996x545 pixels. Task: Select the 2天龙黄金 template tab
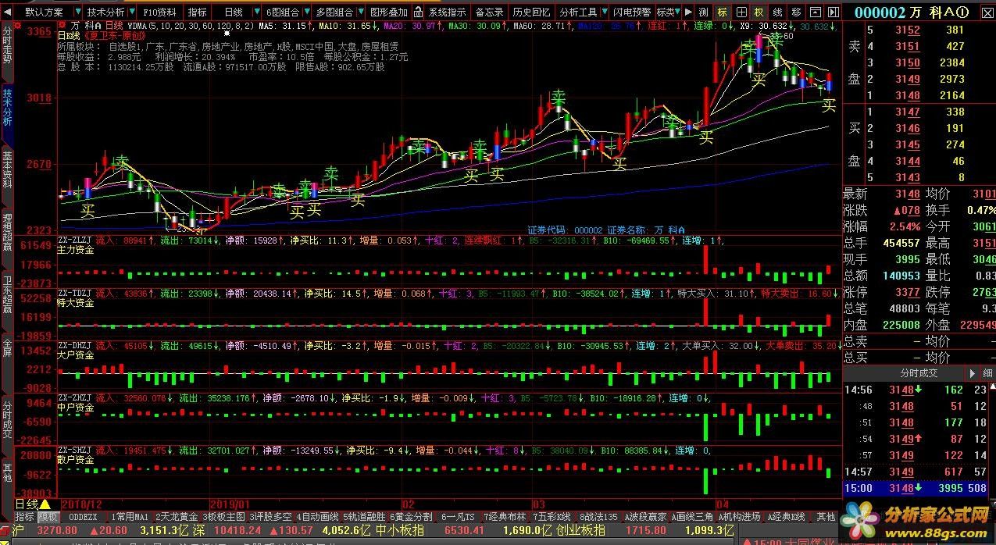177,517
